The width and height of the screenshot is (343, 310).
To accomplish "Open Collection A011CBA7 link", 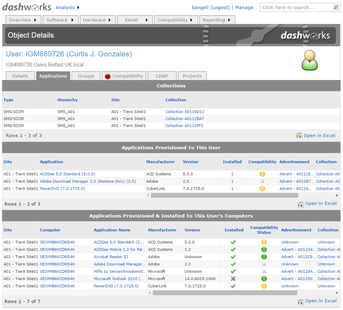I will (x=185, y=119).
